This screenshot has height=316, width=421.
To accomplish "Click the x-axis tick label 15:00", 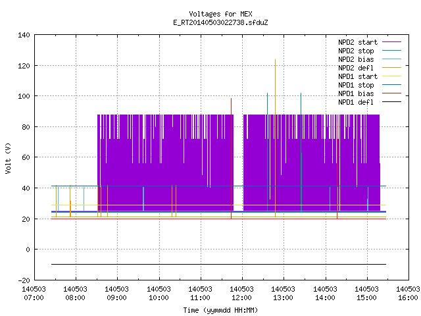I will pos(366,298).
